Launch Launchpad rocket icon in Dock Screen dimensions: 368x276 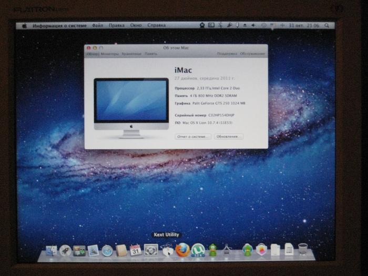[65, 251]
